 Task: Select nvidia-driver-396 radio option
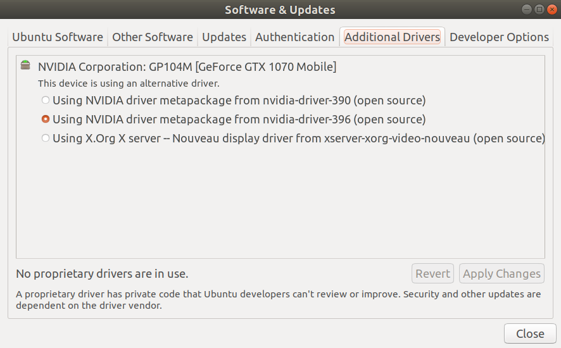point(46,119)
